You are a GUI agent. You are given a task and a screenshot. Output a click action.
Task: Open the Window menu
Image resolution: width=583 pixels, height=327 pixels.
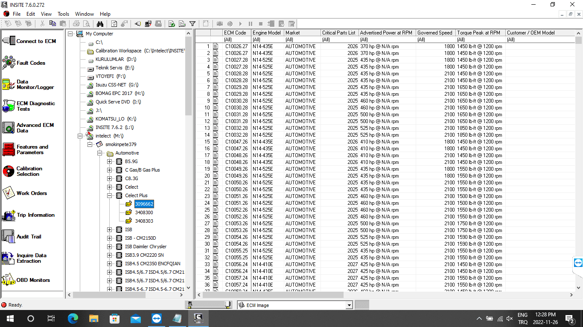coord(84,14)
